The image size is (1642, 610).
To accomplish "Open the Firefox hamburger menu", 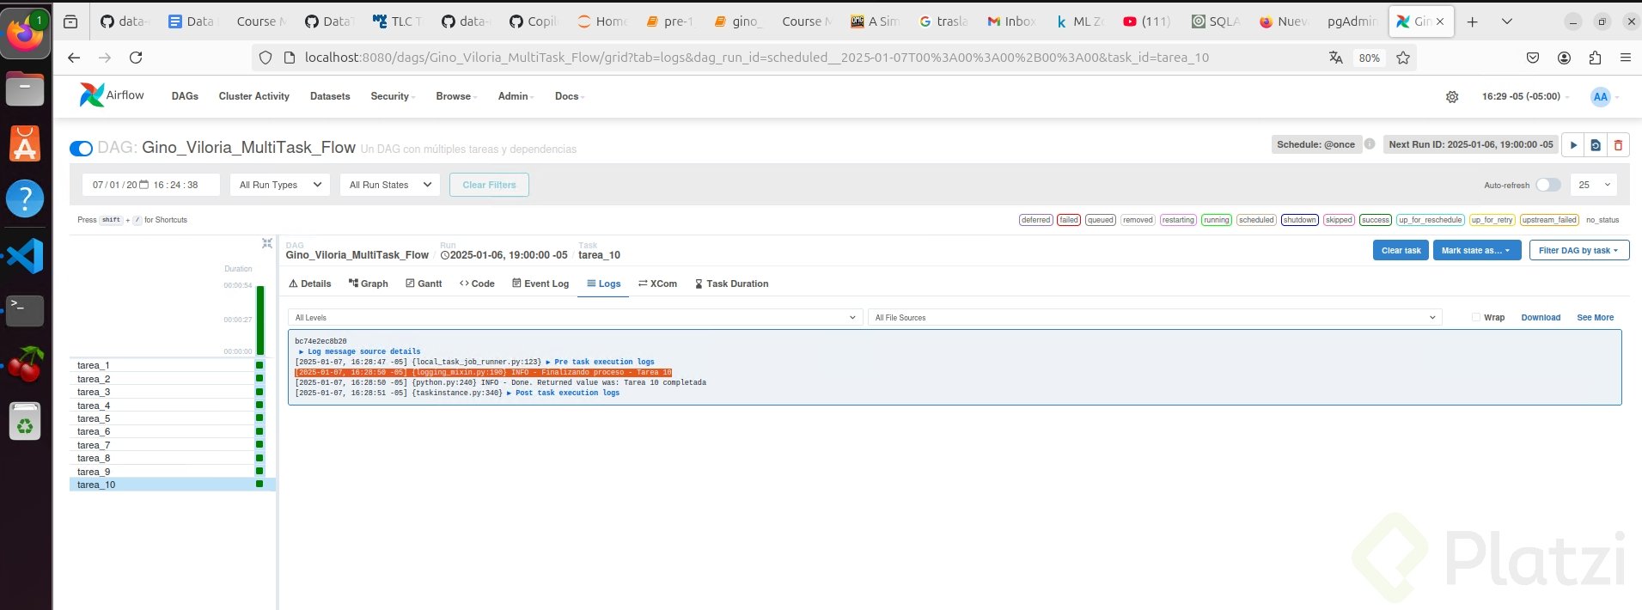I will (x=1625, y=58).
